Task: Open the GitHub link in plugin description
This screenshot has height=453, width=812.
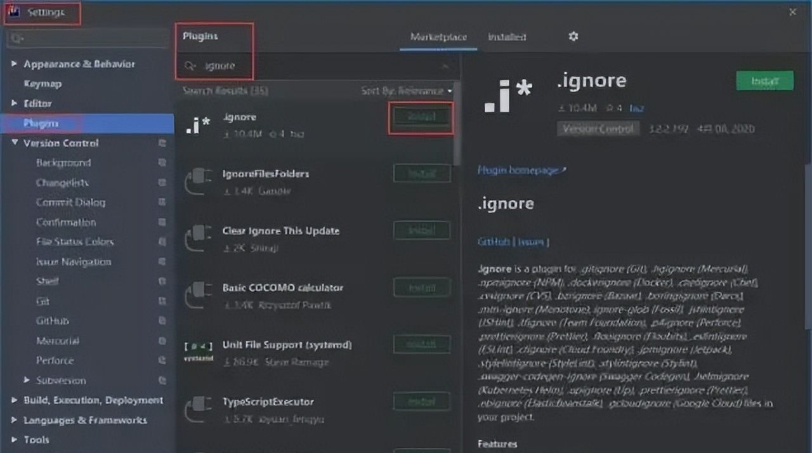Action: [x=495, y=242]
